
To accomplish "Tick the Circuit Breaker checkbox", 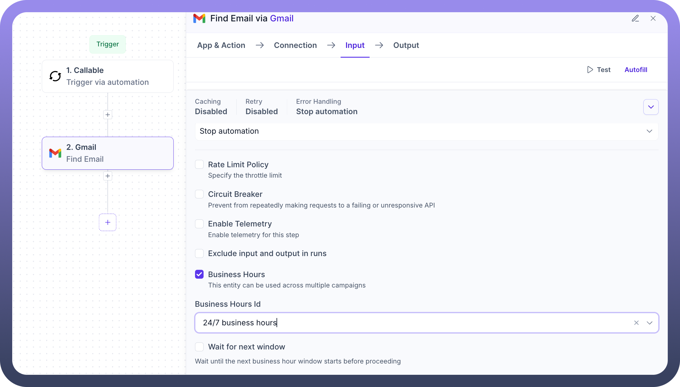I will pos(199,194).
